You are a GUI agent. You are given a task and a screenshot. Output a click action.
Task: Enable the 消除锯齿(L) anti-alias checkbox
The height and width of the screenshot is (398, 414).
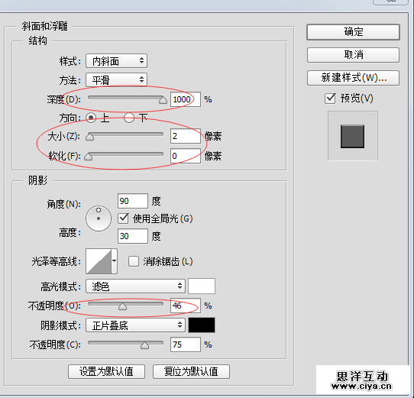[134, 261]
